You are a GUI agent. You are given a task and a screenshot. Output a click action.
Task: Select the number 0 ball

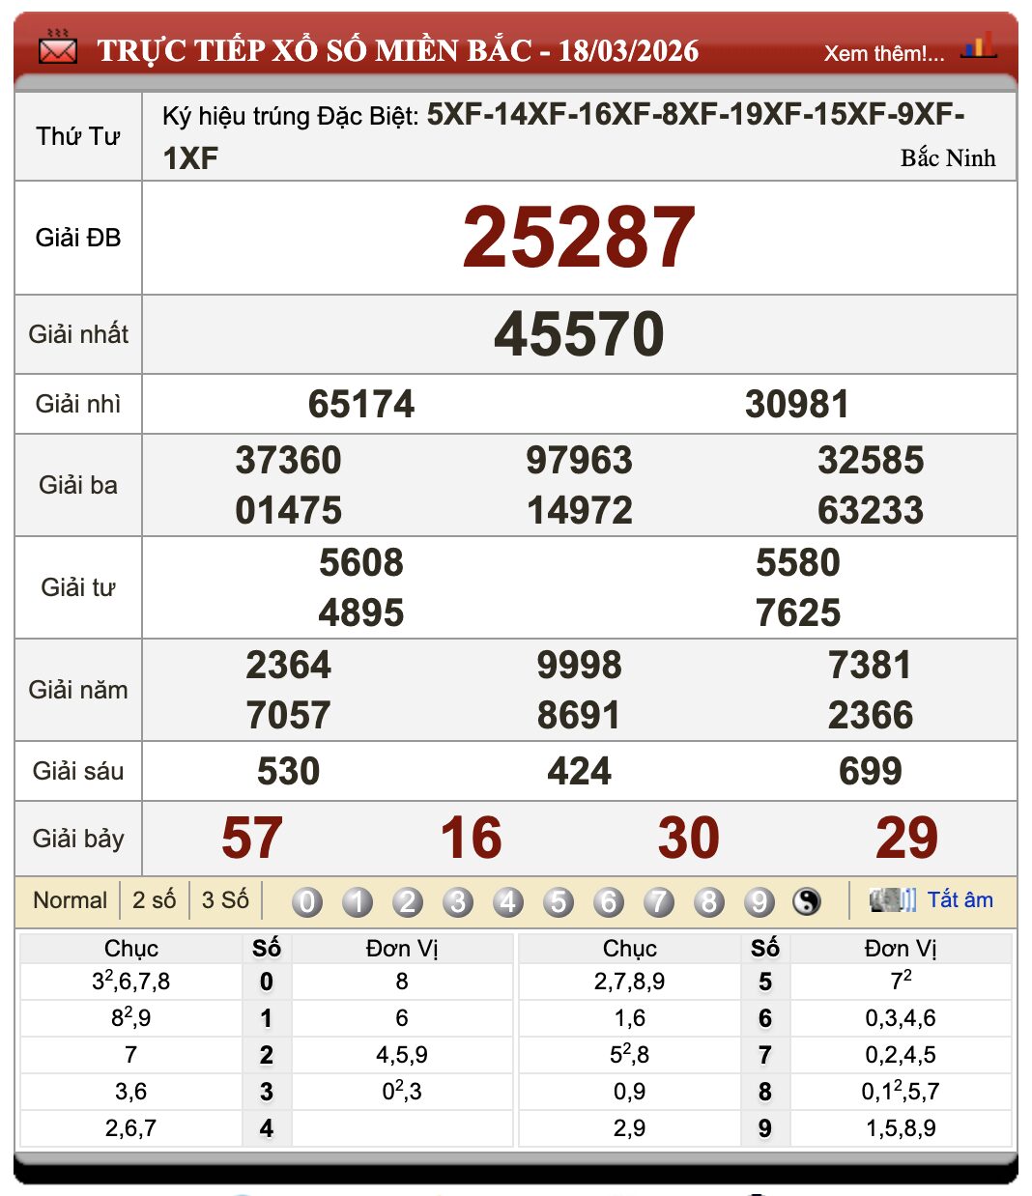307,900
